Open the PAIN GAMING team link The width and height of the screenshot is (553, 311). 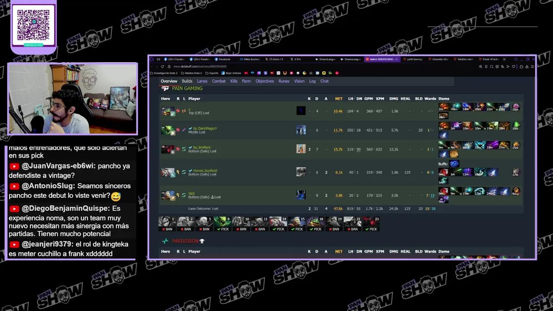click(x=187, y=89)
